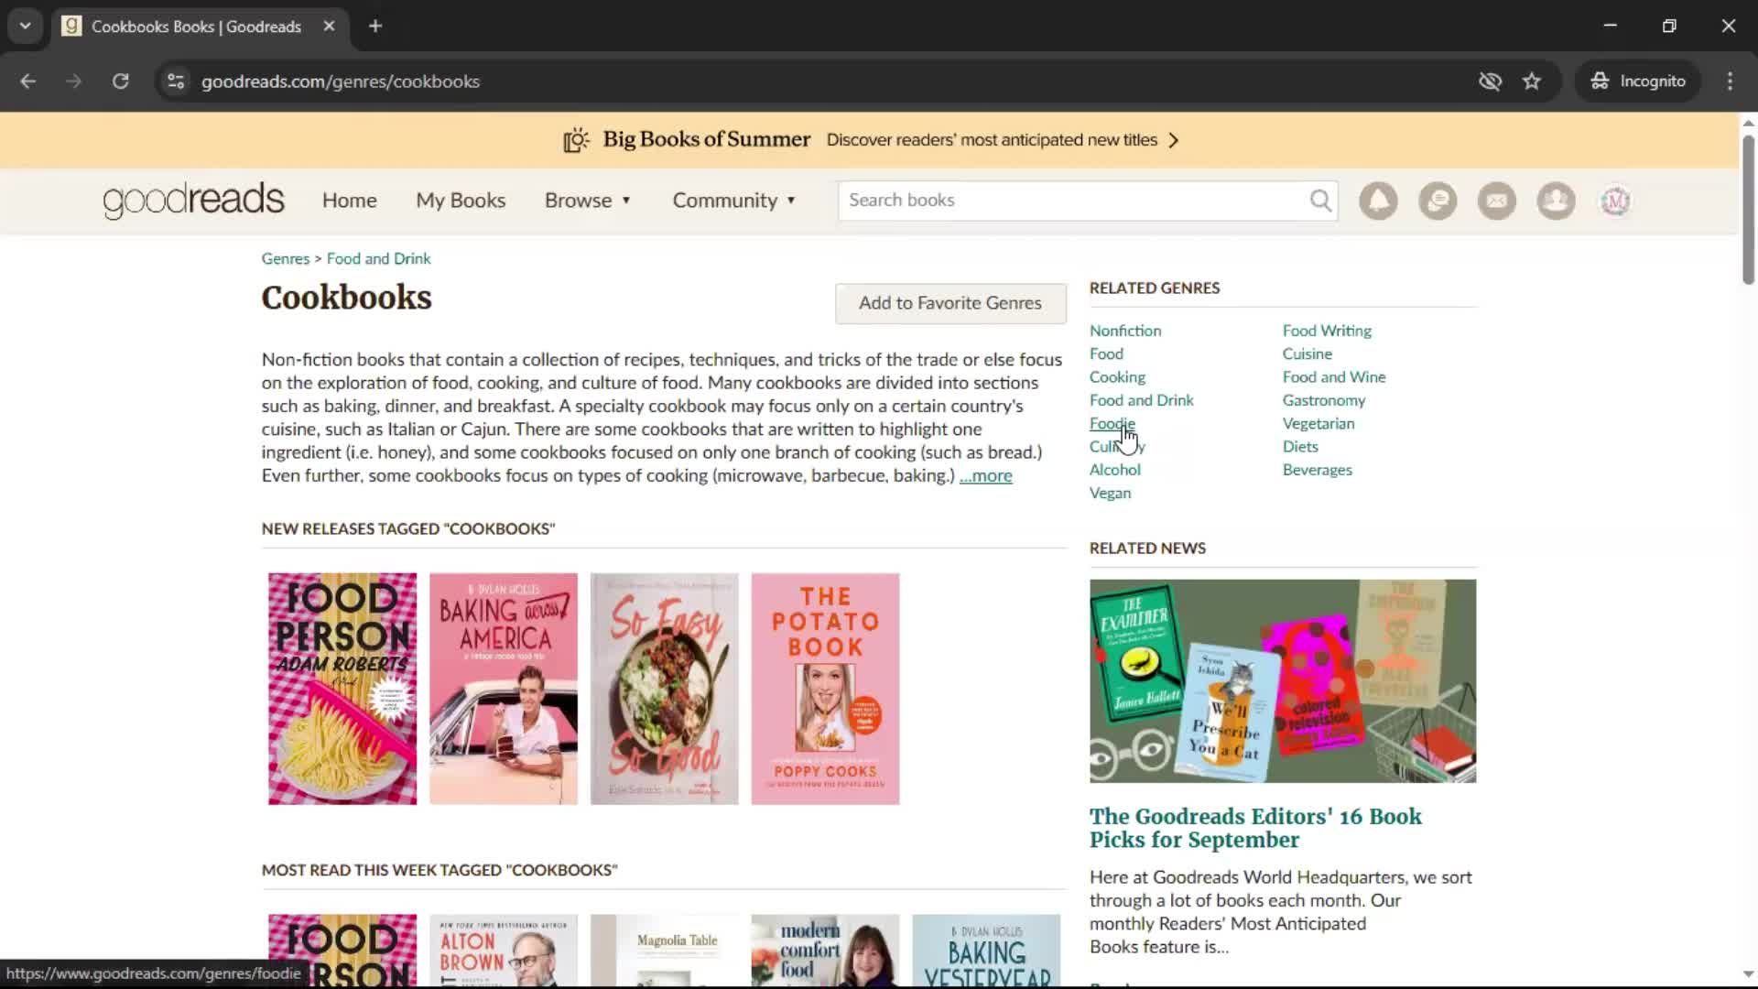The height and width of the screenshot is (989, 1758).
Task: Open the Foodie genre link
Action: tap(1112, 424)
